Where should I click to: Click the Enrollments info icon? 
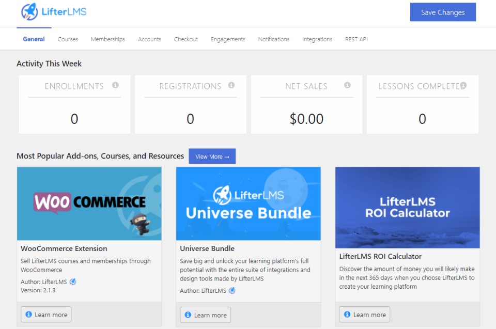pos(115,85)
